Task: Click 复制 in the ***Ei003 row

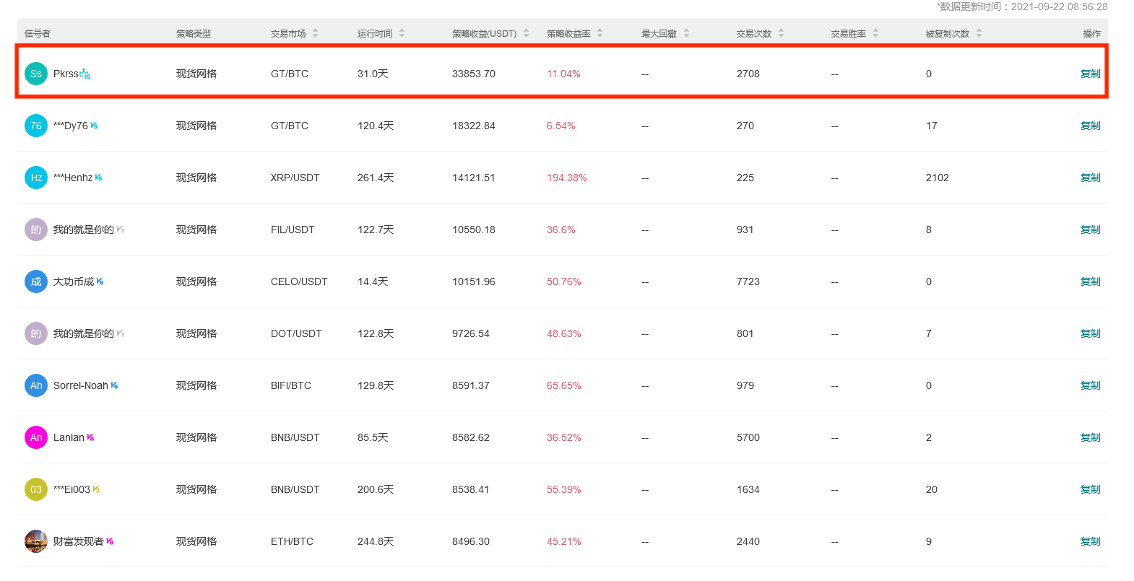Action: 1090,489
